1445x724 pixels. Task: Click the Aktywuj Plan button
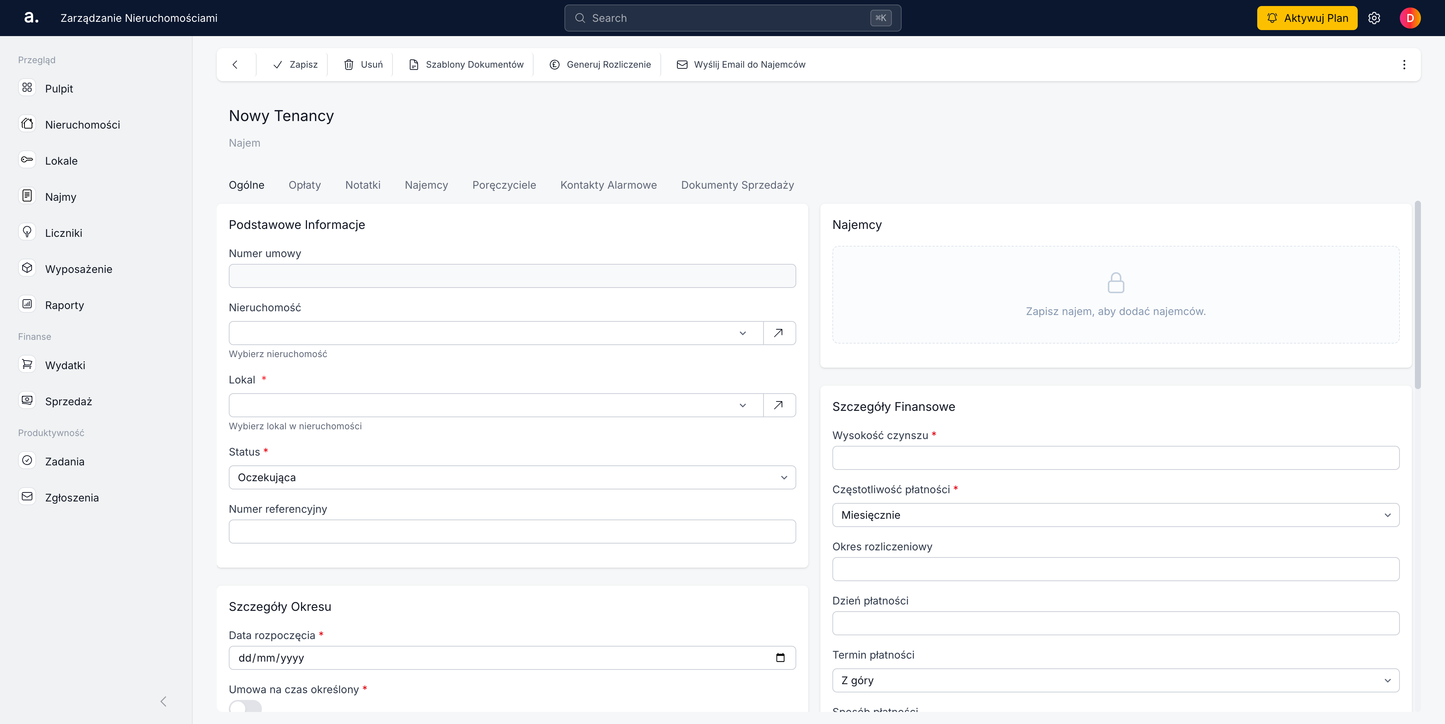pyautogui.click(x=1307, y=18)
